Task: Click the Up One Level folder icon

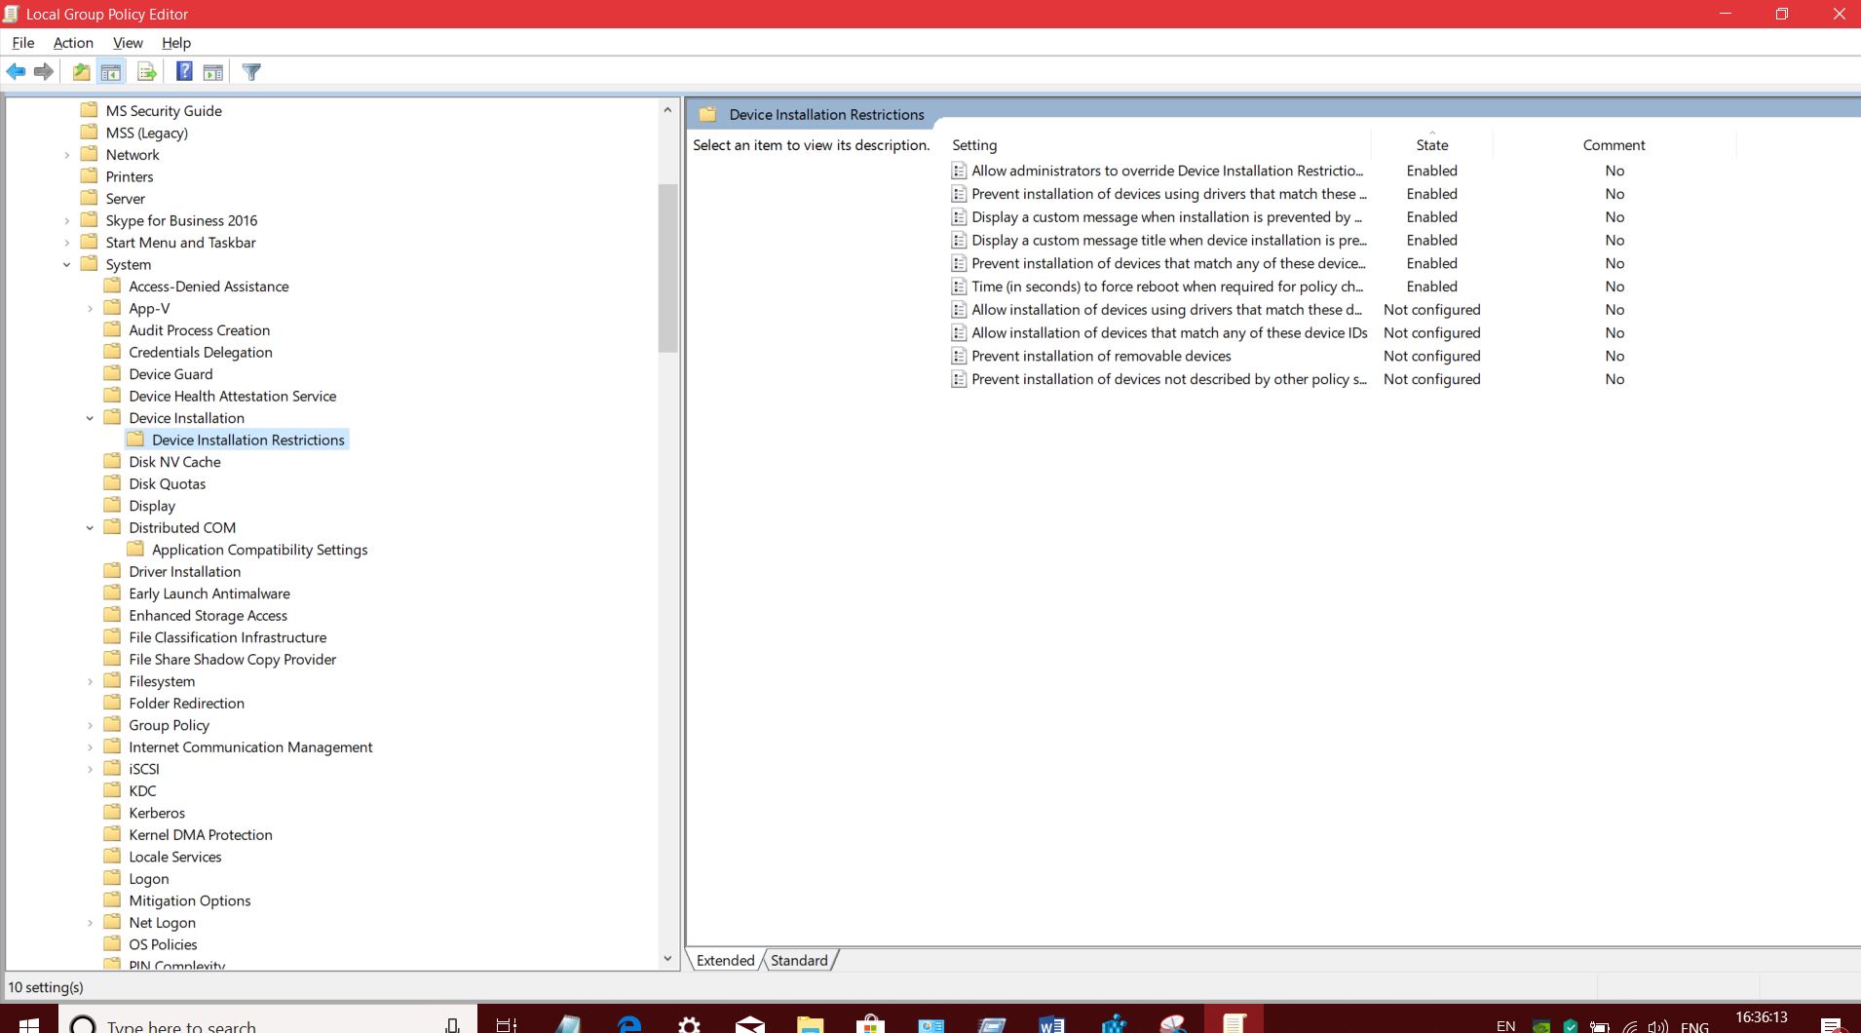Action: [82, 72]
